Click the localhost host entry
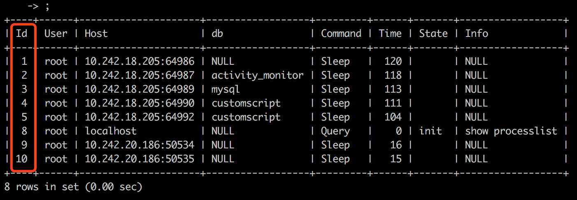This screenshot has width=577, height=200. (110, 131)
